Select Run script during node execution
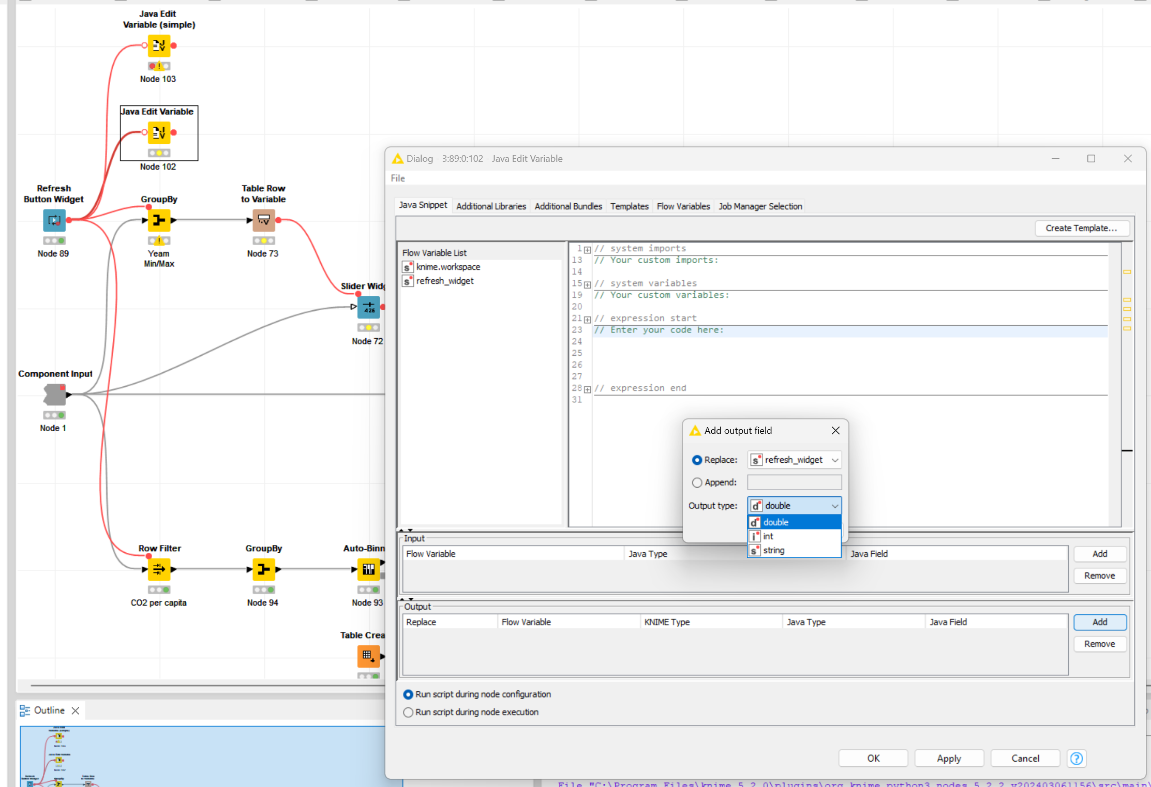 [x=408, y=712]
